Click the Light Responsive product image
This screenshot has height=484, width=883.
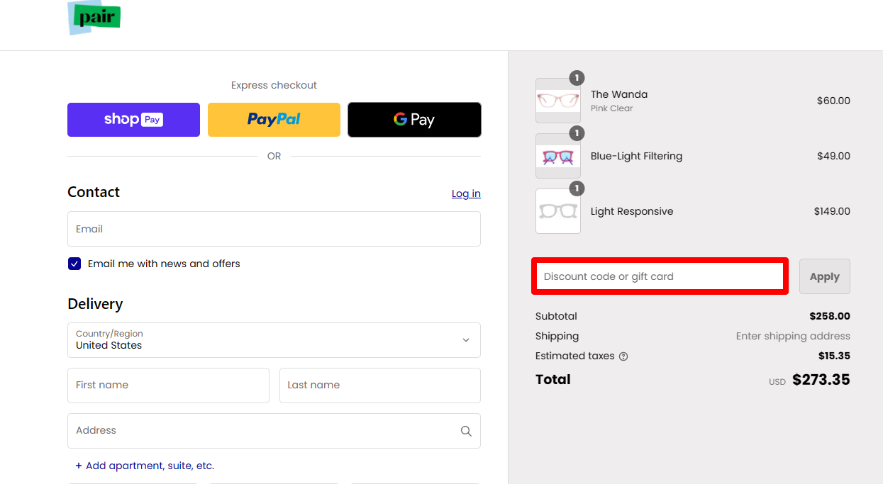(x=557, y=211)
